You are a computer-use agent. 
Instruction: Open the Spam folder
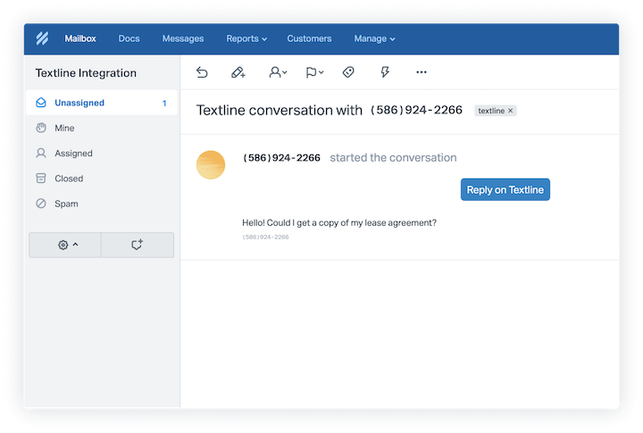(101, 204)
